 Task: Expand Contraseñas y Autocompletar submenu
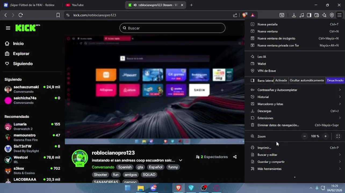tap(295, 90)
